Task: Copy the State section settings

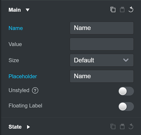Action: 113,126
